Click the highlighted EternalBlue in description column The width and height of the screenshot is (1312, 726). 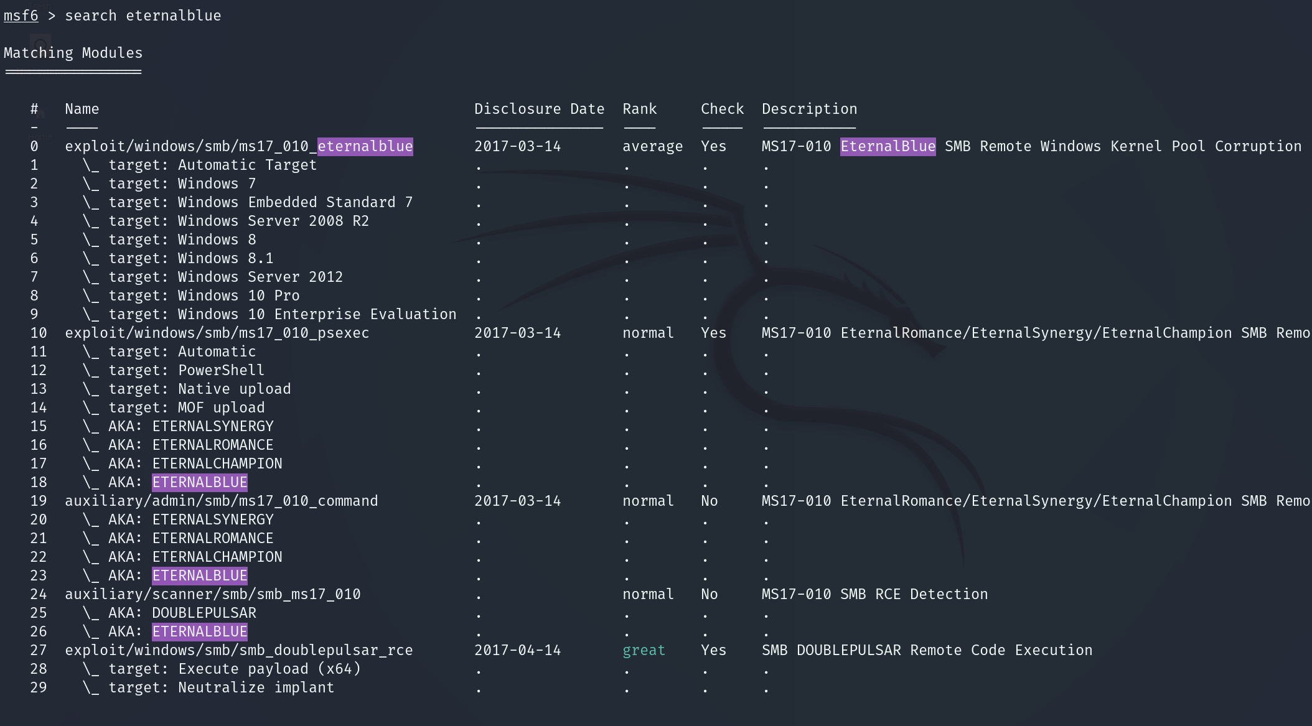pos(887,146)
